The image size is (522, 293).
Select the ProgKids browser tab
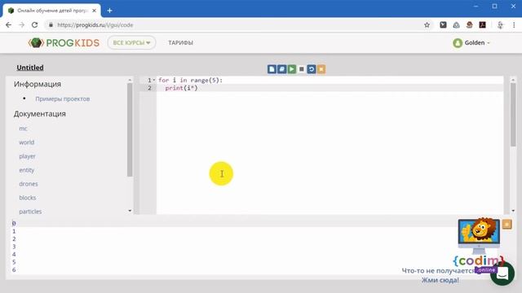51,11
